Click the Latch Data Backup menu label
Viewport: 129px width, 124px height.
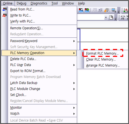tap(24, 83)
